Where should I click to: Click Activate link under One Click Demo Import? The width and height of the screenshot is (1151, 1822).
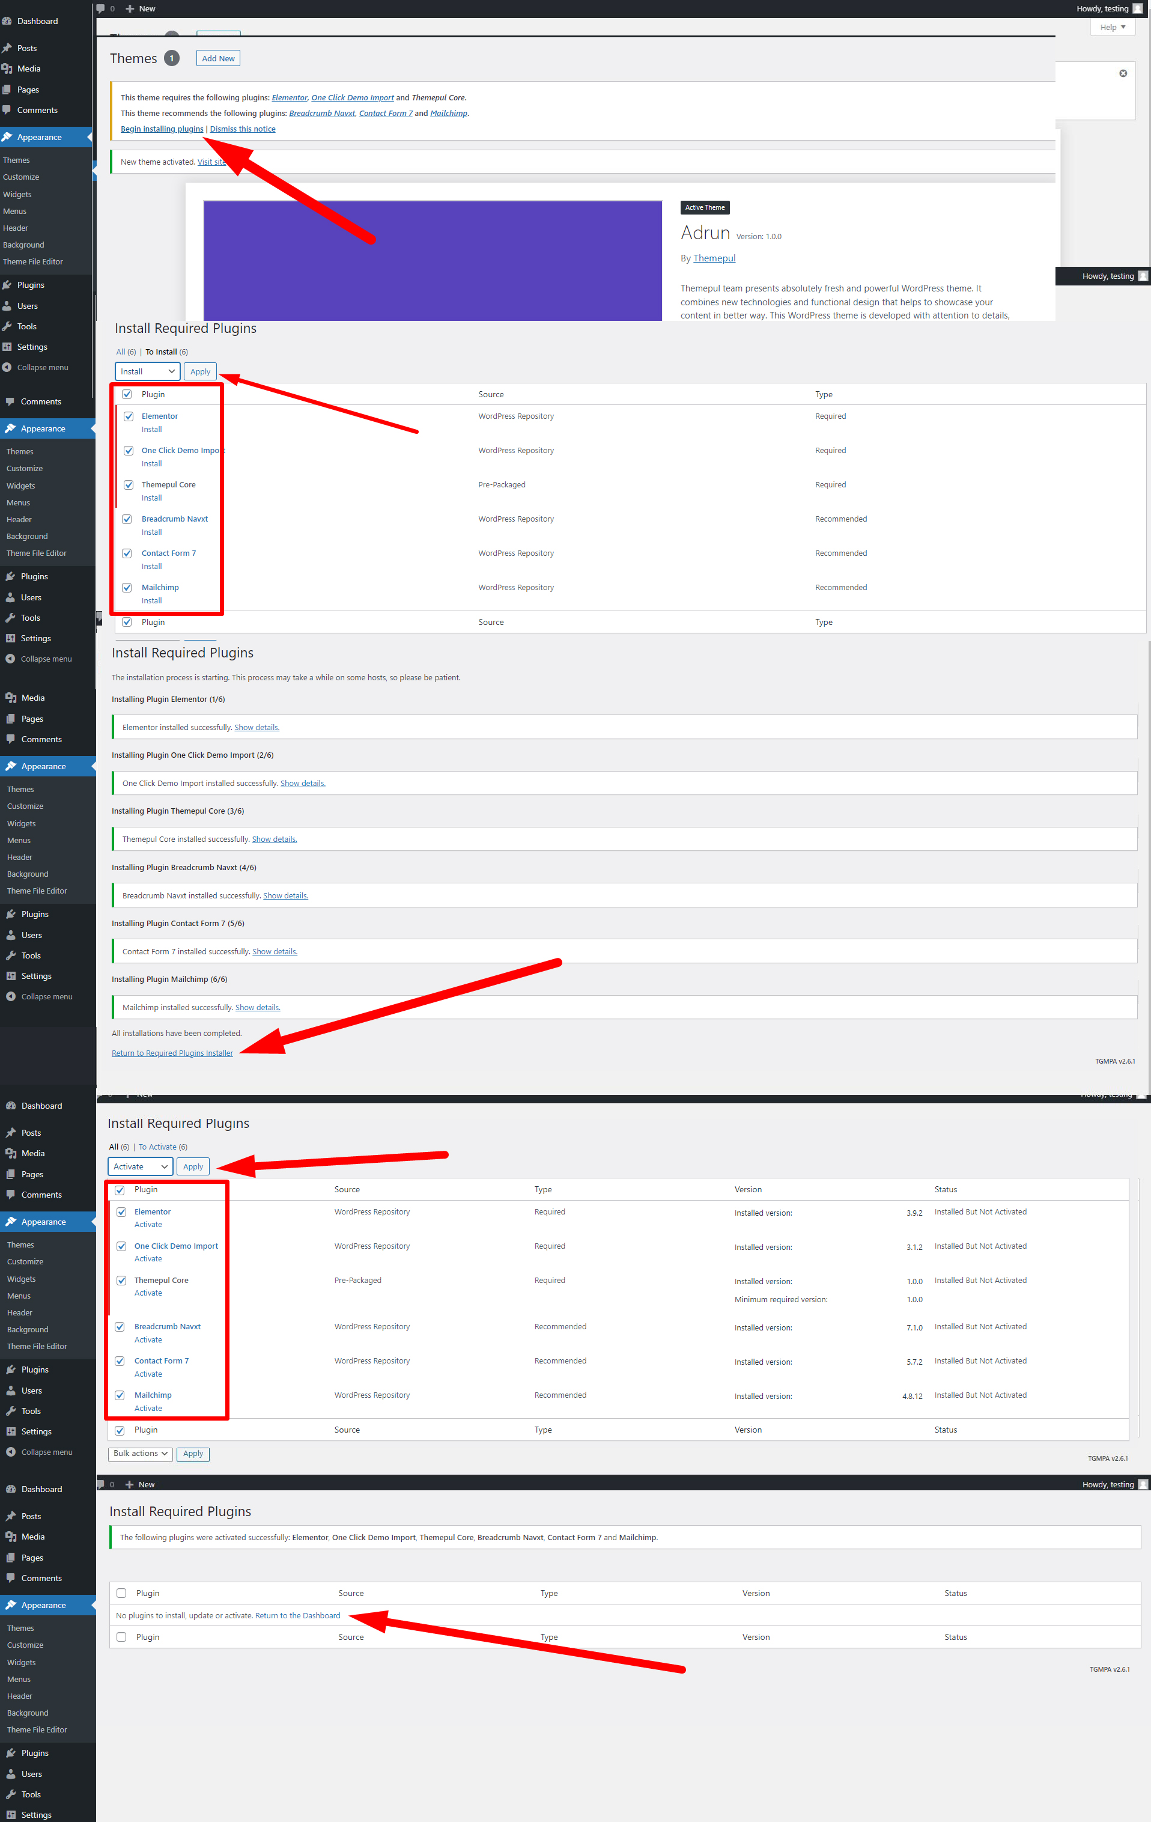click(148, 1259)
